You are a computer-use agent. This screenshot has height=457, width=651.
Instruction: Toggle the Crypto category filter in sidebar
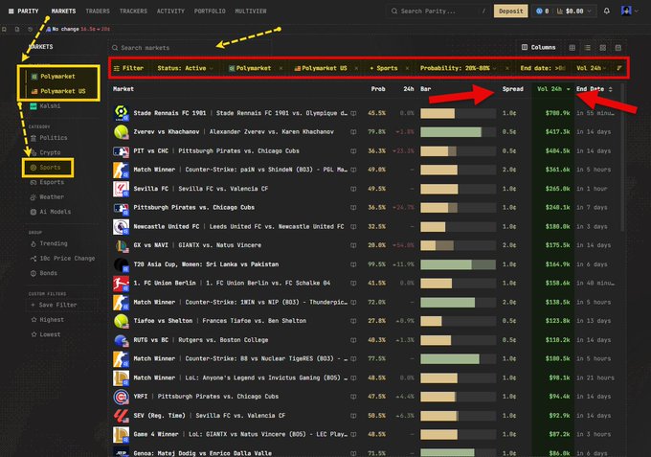pyautogui.click(x=45, y=152)
